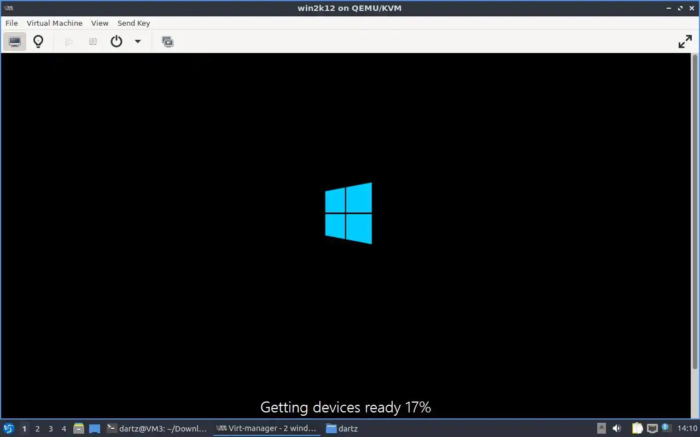Image resolution: width=700 pixels, height=437 pixels.
Task: Switch to dartz@VM3 terminal taskbar entry
Action: (157, 428)
